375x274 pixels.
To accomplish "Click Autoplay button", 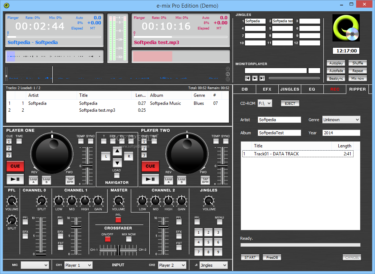I will coord(336,63).
